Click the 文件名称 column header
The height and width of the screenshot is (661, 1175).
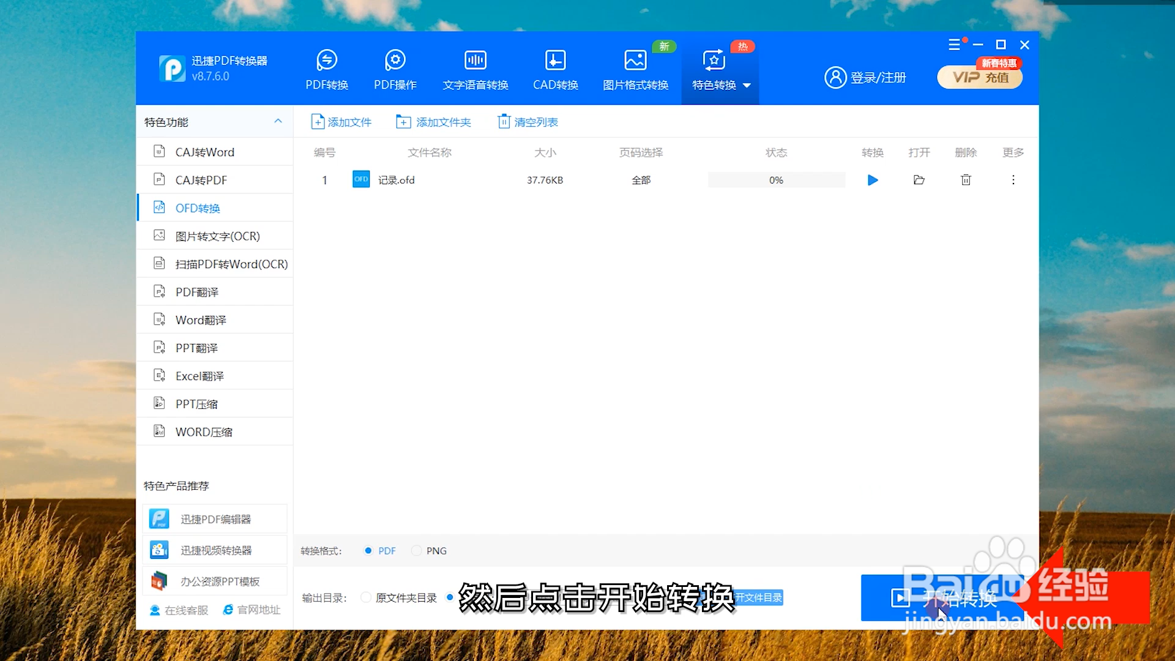[x=430, y=152]
